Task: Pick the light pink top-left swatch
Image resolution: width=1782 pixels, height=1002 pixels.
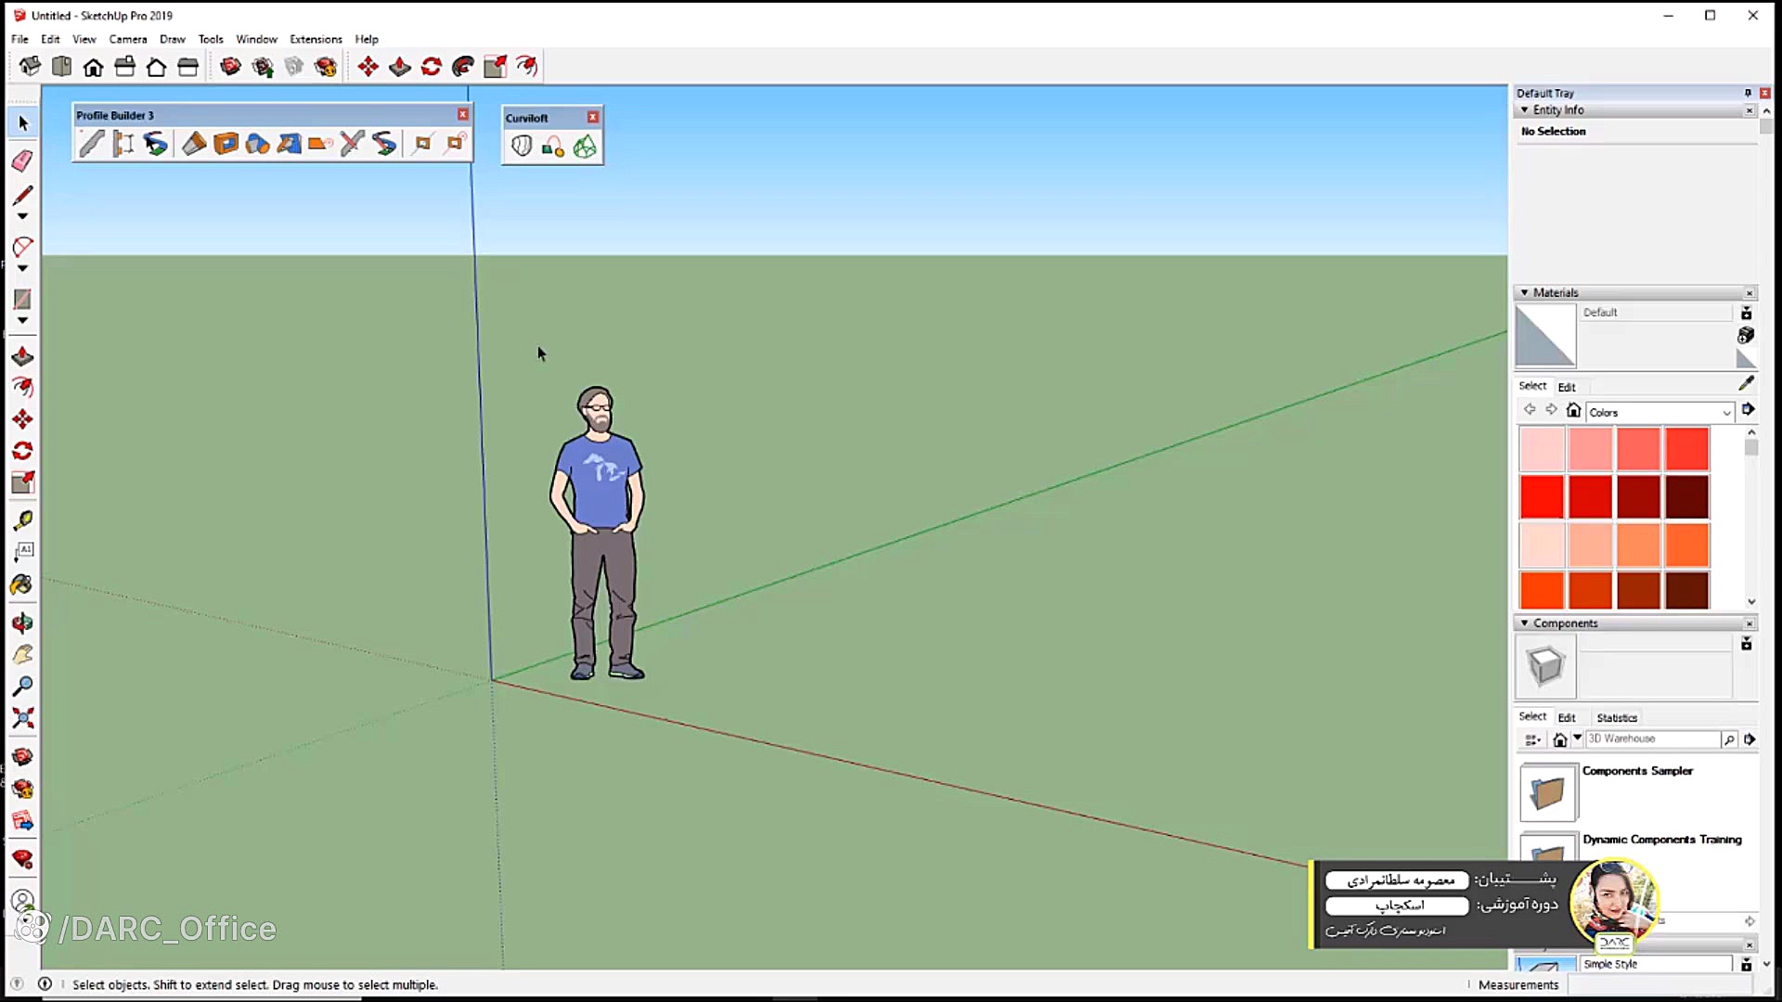Action: point(1542,449)
